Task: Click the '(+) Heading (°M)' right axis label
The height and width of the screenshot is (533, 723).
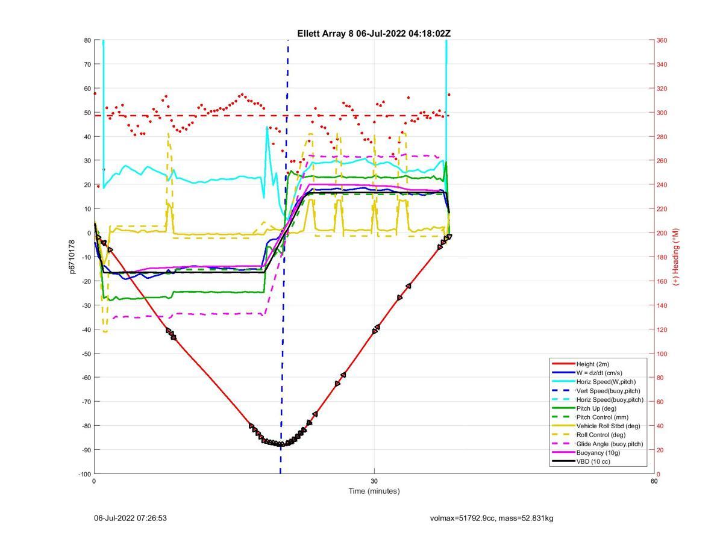Action: [x=675, y=257]
